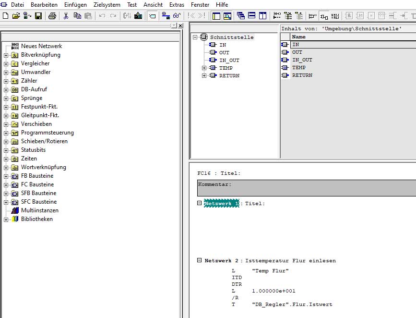Click the program elements tree icon
This screenshot has width=416, height=318.
(x=288, y=16)
